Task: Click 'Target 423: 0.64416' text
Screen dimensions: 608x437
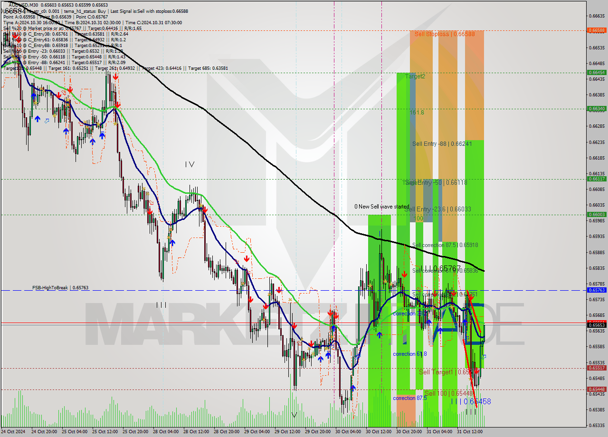Action: [162, 68]
